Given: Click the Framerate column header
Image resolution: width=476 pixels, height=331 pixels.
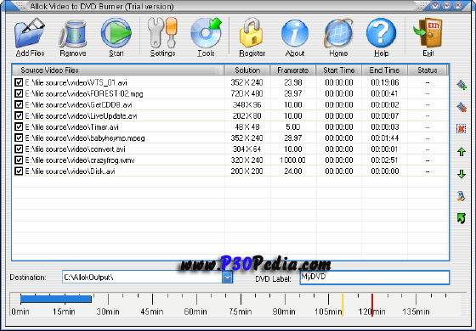Looking at the screenshot, I should 293,70.
